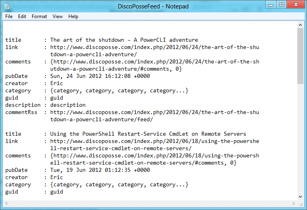The height and width of the screenshot is (210, 307).
Task: Click the 'DiscoPosseFeed - Notepad' title bar text
Action: pyautogui.click(x=153, y=6)
